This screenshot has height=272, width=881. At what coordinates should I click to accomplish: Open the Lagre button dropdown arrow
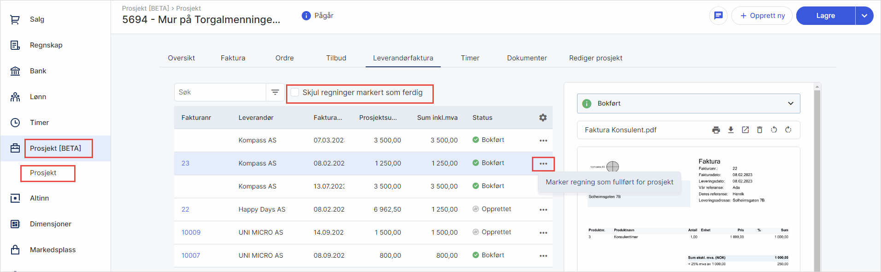(864, 16)
